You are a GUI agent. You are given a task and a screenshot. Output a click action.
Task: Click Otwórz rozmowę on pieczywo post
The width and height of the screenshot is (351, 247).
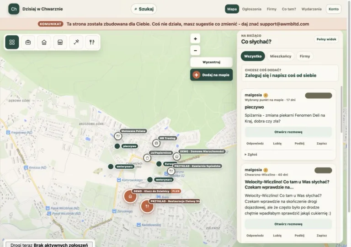[288, 132]
